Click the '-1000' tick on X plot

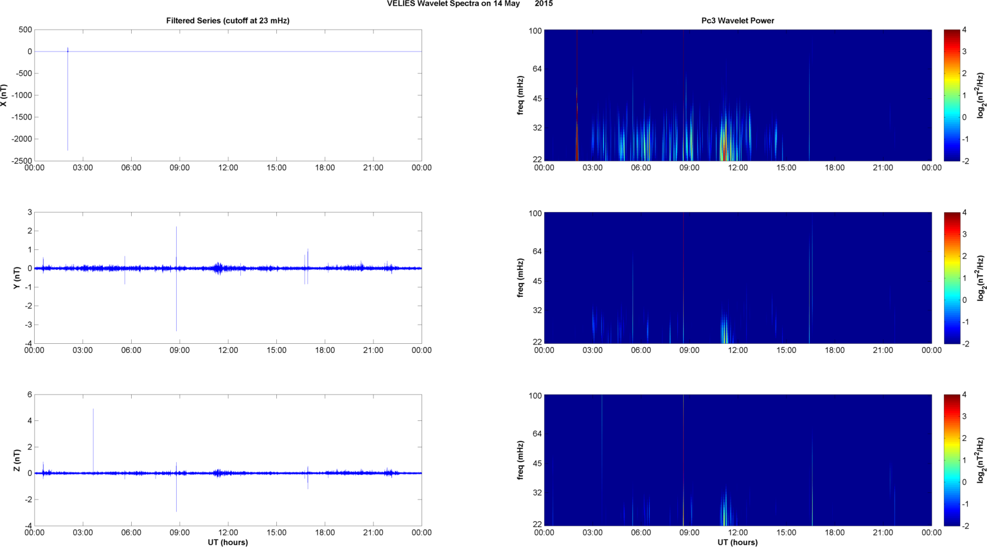click(x=22, y=95)
